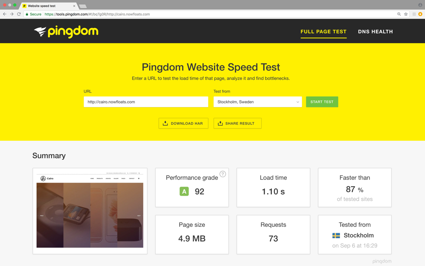Click the Stockholm tested from text
The width and height of the screenshot is (425, 266).
(358, 235)
